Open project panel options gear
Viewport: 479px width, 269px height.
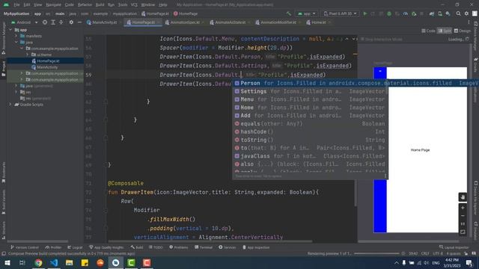click(71, 22)
